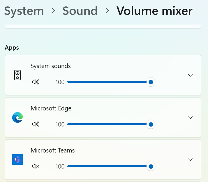Click the 100 value for System sounds
Image resolution: width=208 pixels, height=182 pixels.
coord(60,82)
